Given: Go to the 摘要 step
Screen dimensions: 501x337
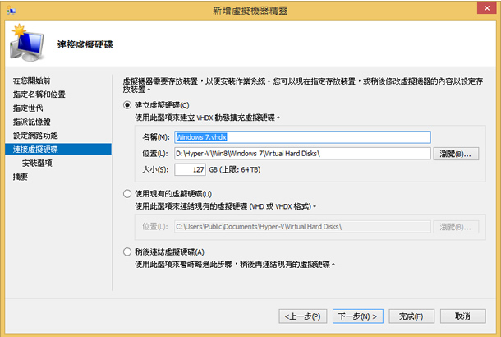Looking at the screenshot, I should point(21,178).
